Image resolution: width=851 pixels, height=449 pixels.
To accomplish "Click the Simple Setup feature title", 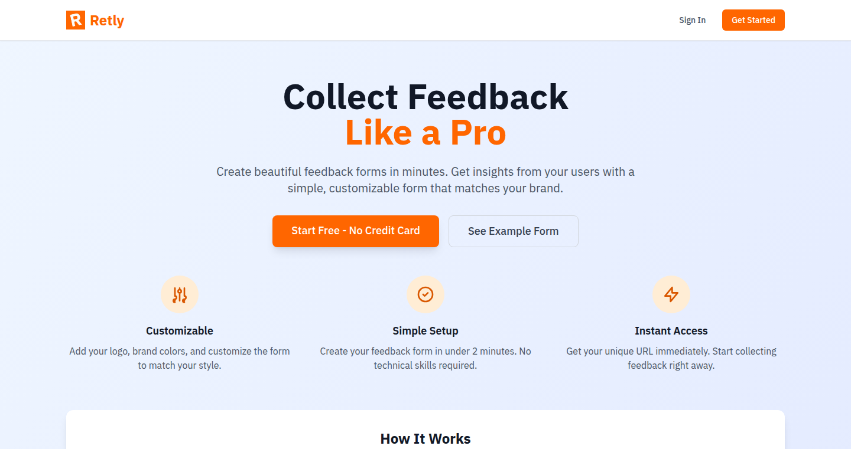I will click(x=425, y=331).
